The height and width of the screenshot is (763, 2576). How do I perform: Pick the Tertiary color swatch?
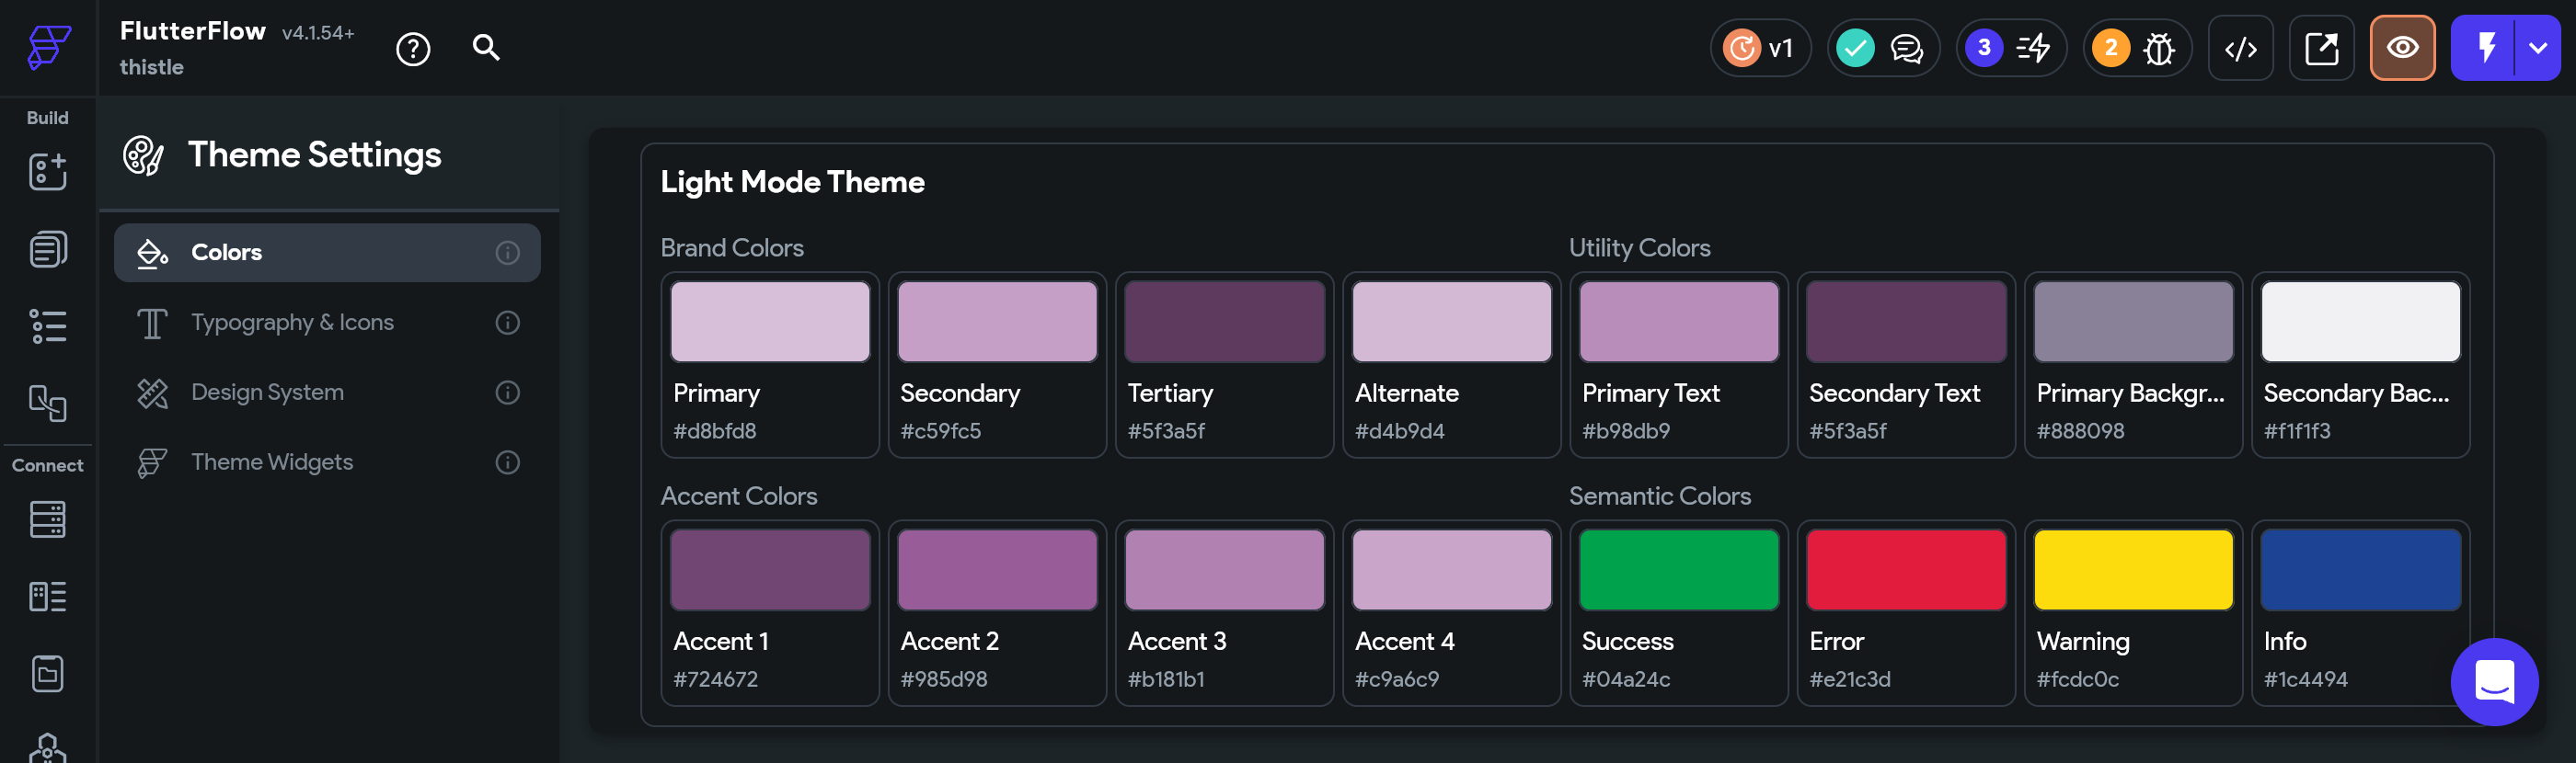(1224, 322)
